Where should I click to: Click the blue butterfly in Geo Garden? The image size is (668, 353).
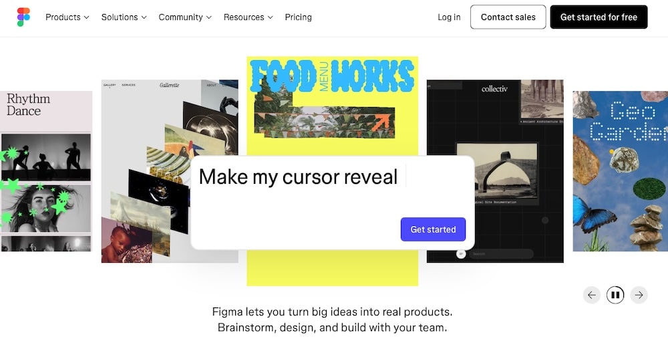[592, 213]
